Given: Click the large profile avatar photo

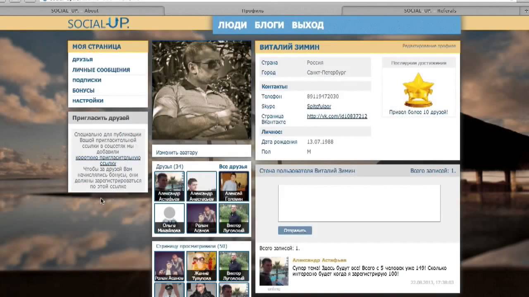Looking at the screenshot, I should click(201, 90).
